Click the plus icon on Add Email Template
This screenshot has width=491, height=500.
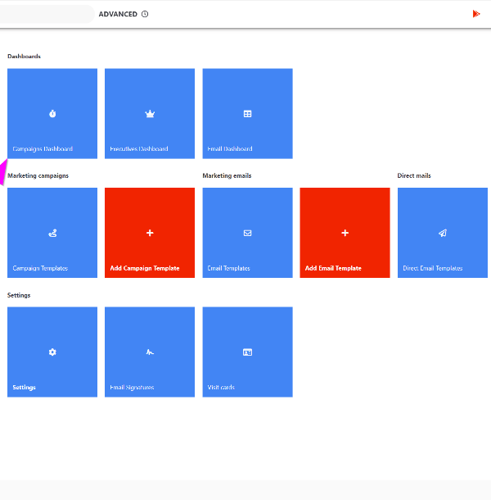tap(345, 233)
